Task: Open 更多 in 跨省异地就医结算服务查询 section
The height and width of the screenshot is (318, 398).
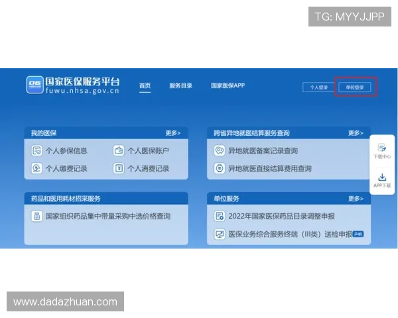Action: pyautogui.click(x=356, y=133)
